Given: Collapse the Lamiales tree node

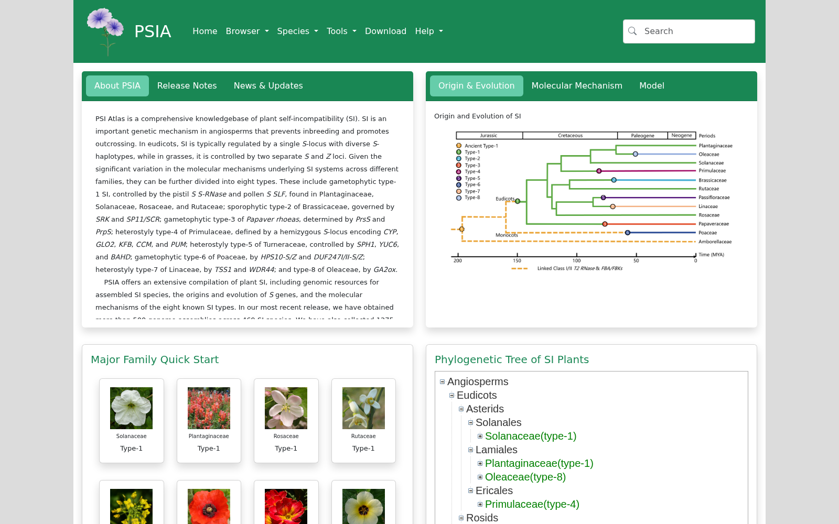Looking at the screenshot, I should click(470, 450).
